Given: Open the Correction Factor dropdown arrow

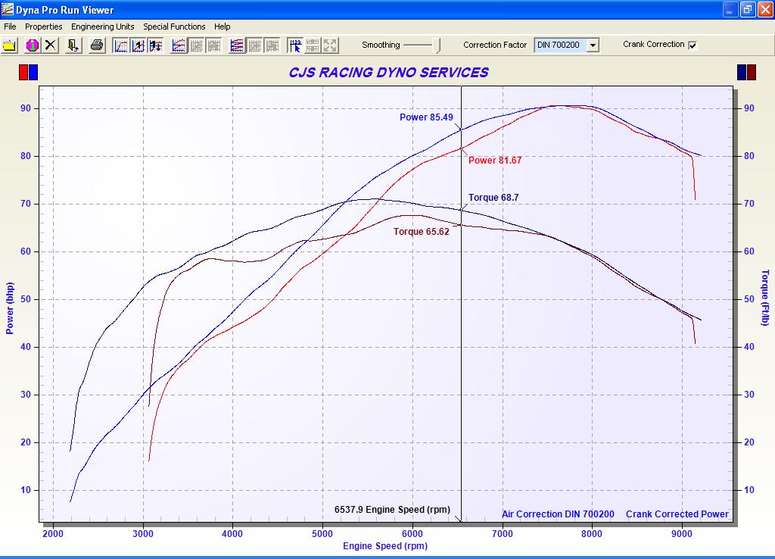Looking at the screenshot, I should pos(593,45).
